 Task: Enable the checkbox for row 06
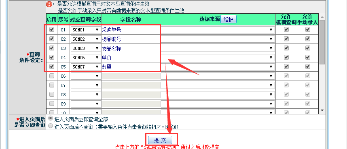pyautogui.click(x=51, y=76)
